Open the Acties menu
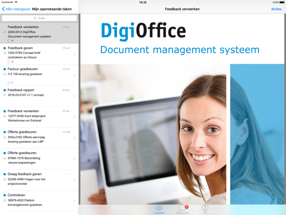The image size is (286, 215). pyautogui.click(x=276, y=9)
